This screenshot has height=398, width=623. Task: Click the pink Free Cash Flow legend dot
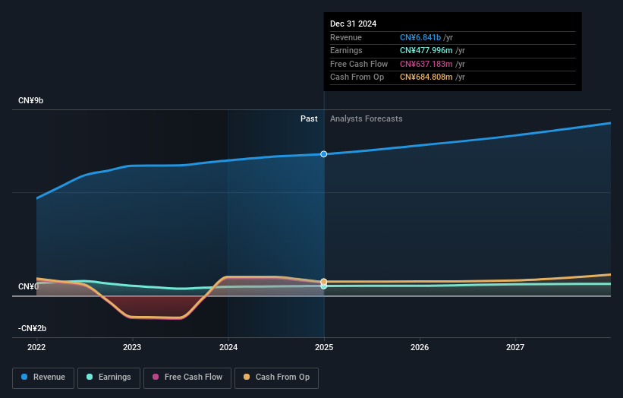point(156,377)
